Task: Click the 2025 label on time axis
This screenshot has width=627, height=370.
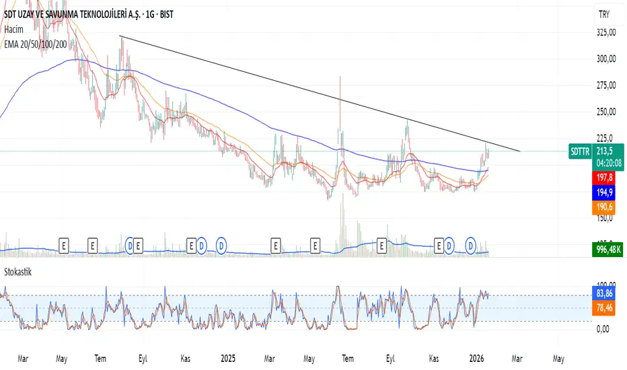Action: [x=228, y=359]
